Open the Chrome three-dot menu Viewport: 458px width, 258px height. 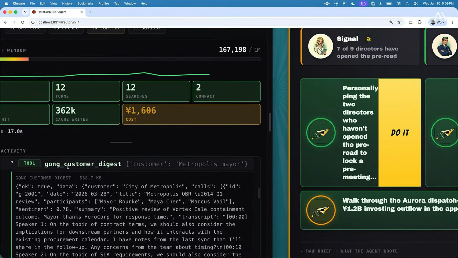tap(452, 22)
